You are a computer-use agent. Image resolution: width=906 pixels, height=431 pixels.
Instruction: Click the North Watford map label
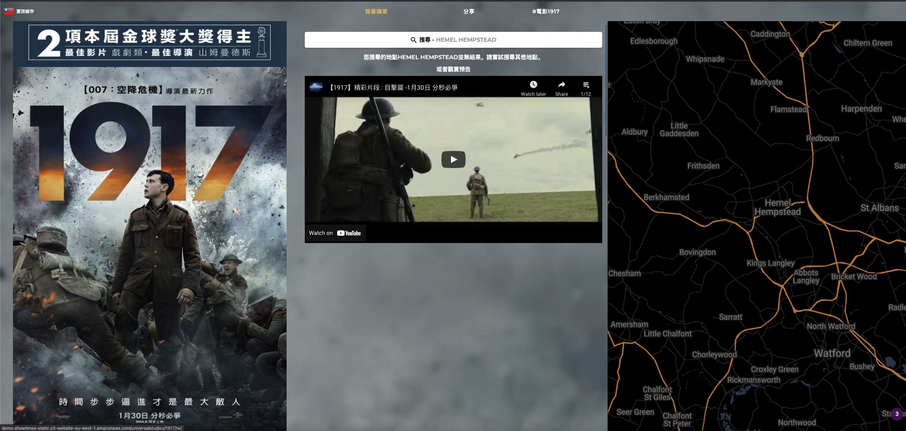(x=831, y=326)
